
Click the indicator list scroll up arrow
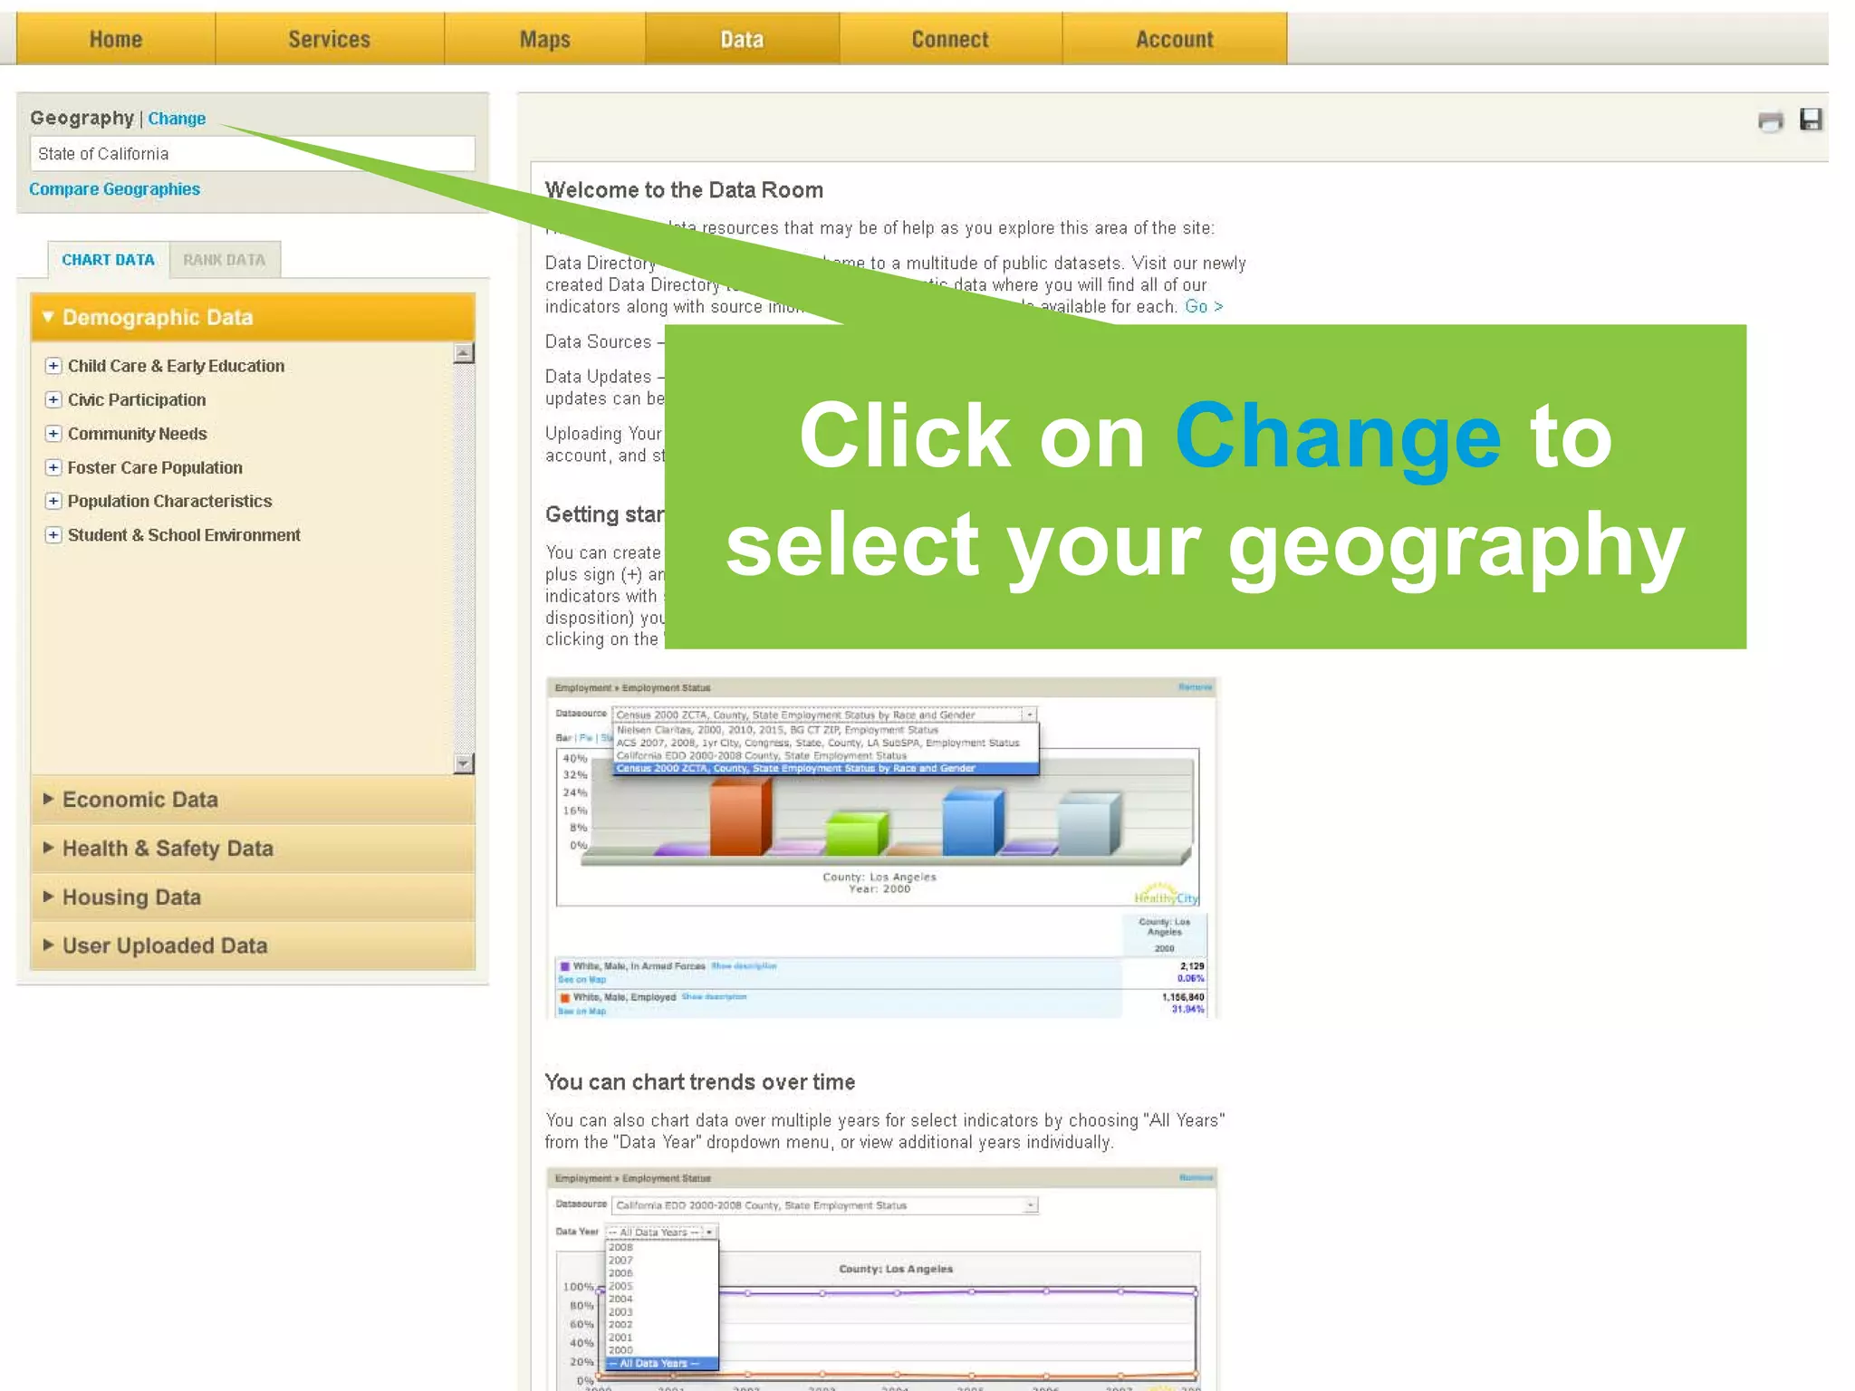pyautogui.click(x=464, y=353)
